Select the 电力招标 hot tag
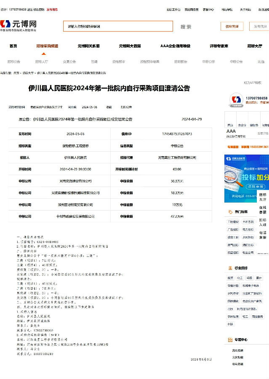The height and width of the screenshot is (379, 269). [x=248, y=230]
